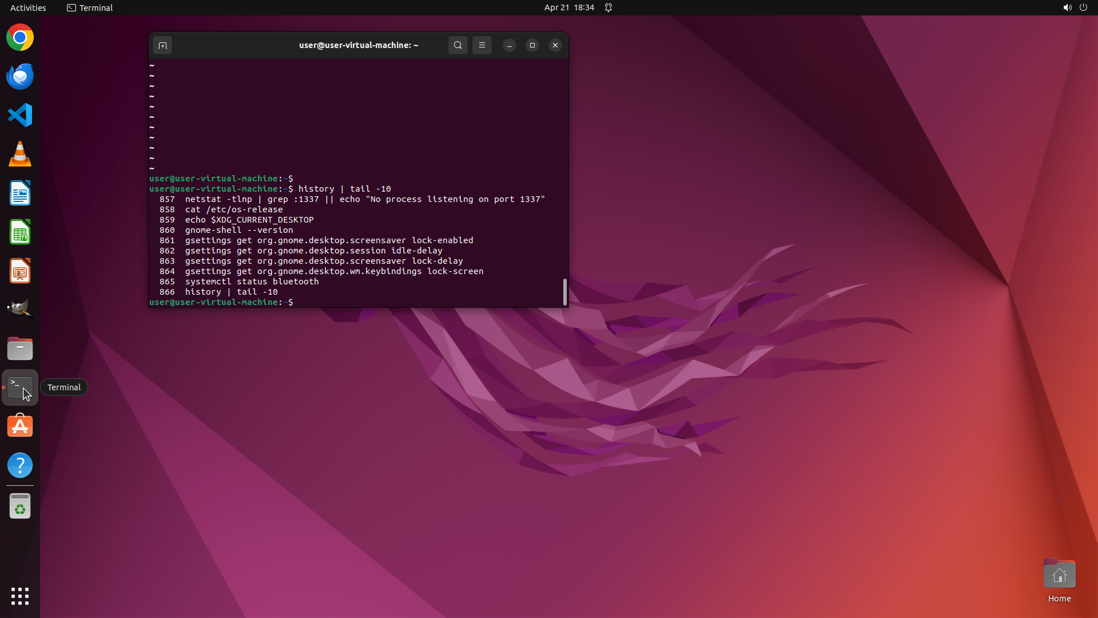This screenshot has width=1098, height=618.
Task: Launch LibreOffice Calc spreadsheet
Action: tap(20, 232)
